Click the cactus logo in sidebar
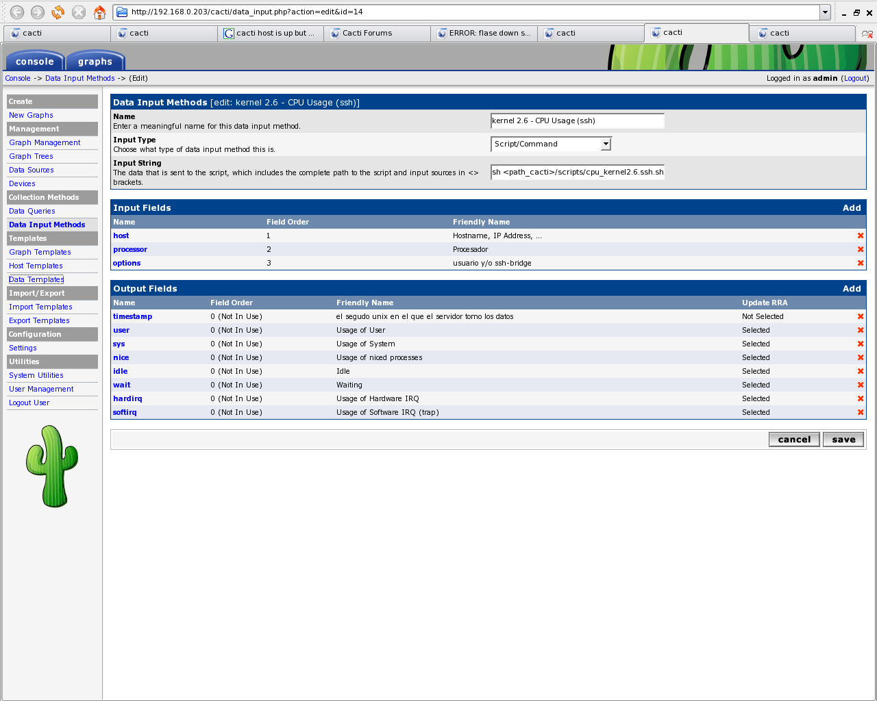 click(52, 466)
